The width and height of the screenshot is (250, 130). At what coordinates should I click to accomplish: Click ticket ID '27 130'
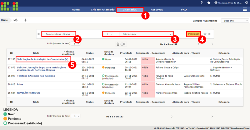pos(12,59)
